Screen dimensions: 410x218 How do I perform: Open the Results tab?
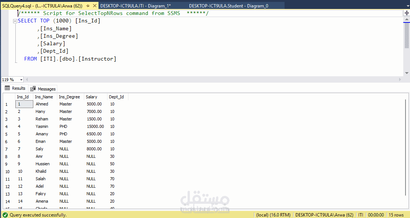15,89
